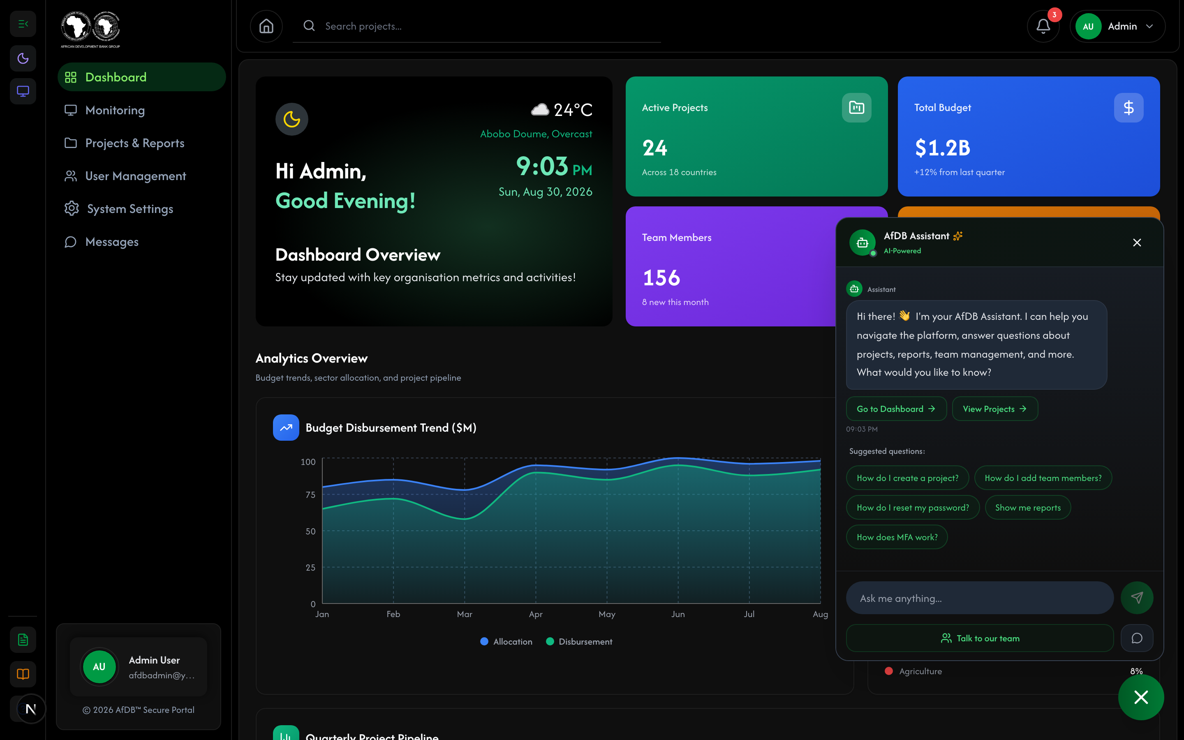Select 'Show me reports' suggestion
Viewport: 1184px width, 740px height.
pyautogui.click(x=1027, y=508)
